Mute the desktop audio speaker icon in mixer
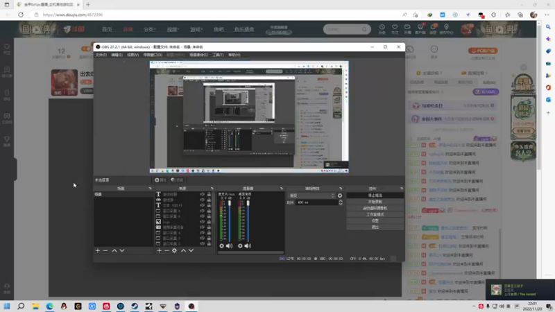Image resolution: width=555 pixels, height=312 pixels. pos(248,245)
